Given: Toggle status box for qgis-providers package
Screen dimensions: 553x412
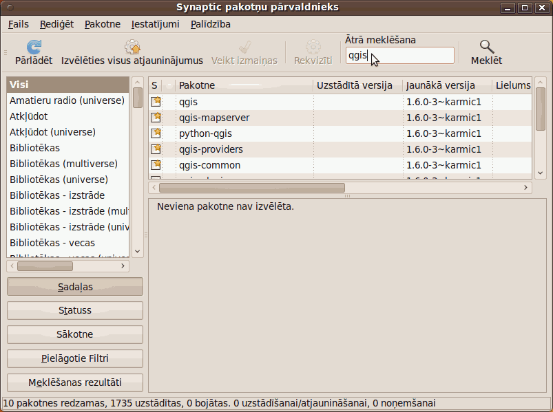Looking at the screenshot, I should (156, 149).
